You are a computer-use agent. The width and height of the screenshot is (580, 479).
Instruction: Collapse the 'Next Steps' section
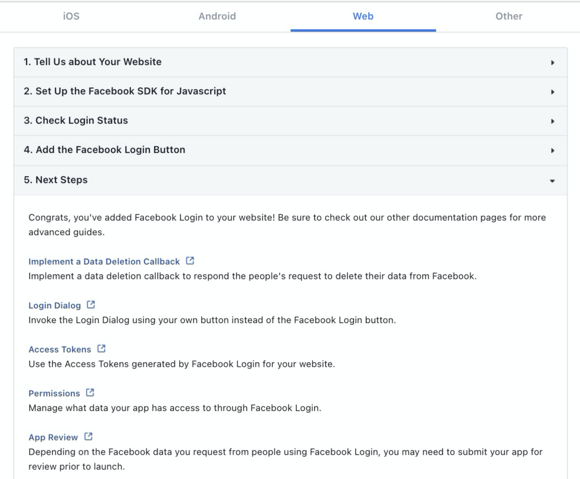click(x=290, y=180)
